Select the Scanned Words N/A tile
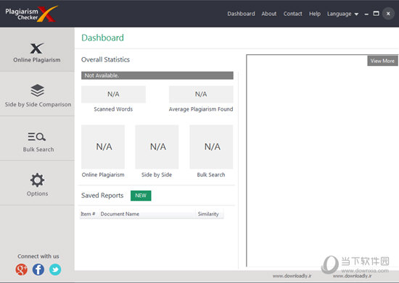The width and height of the screenshot is (399, 283). tap(113, 94)
